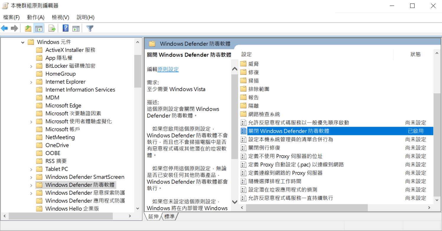442x231 pixels.
Task: Expand the Windows Defender SmartScreen node
Action: tap(31, 177)
